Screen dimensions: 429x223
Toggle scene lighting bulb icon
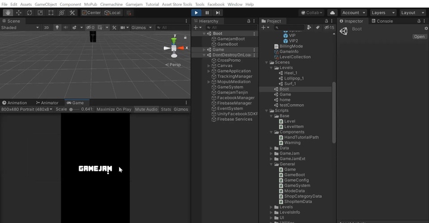pos(57,27)
